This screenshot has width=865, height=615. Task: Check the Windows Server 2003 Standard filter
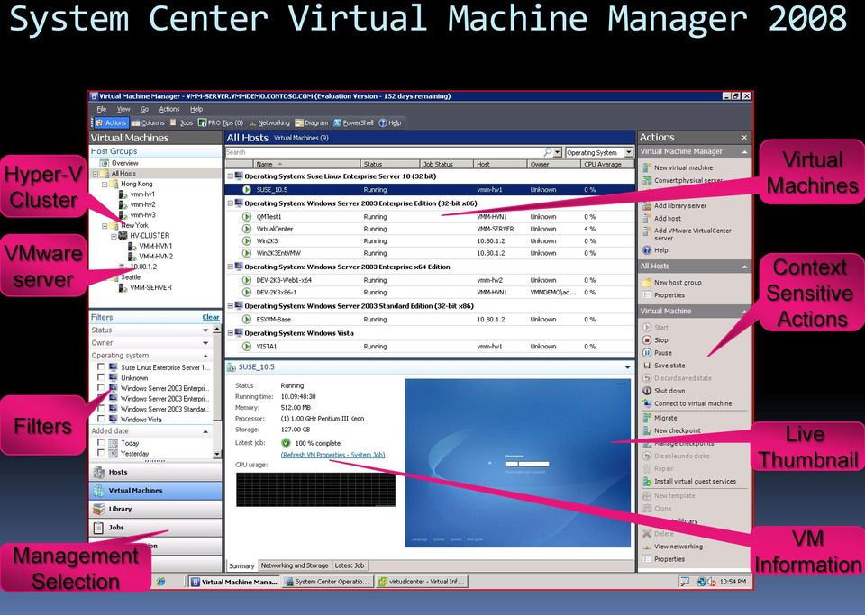pos(100,409)
